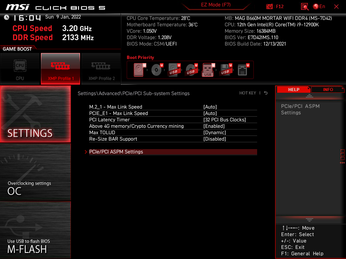This screenshot has width=346, height=259.
Task: Select the highlighted USB key boot device
Action: (x=208, y=70)
